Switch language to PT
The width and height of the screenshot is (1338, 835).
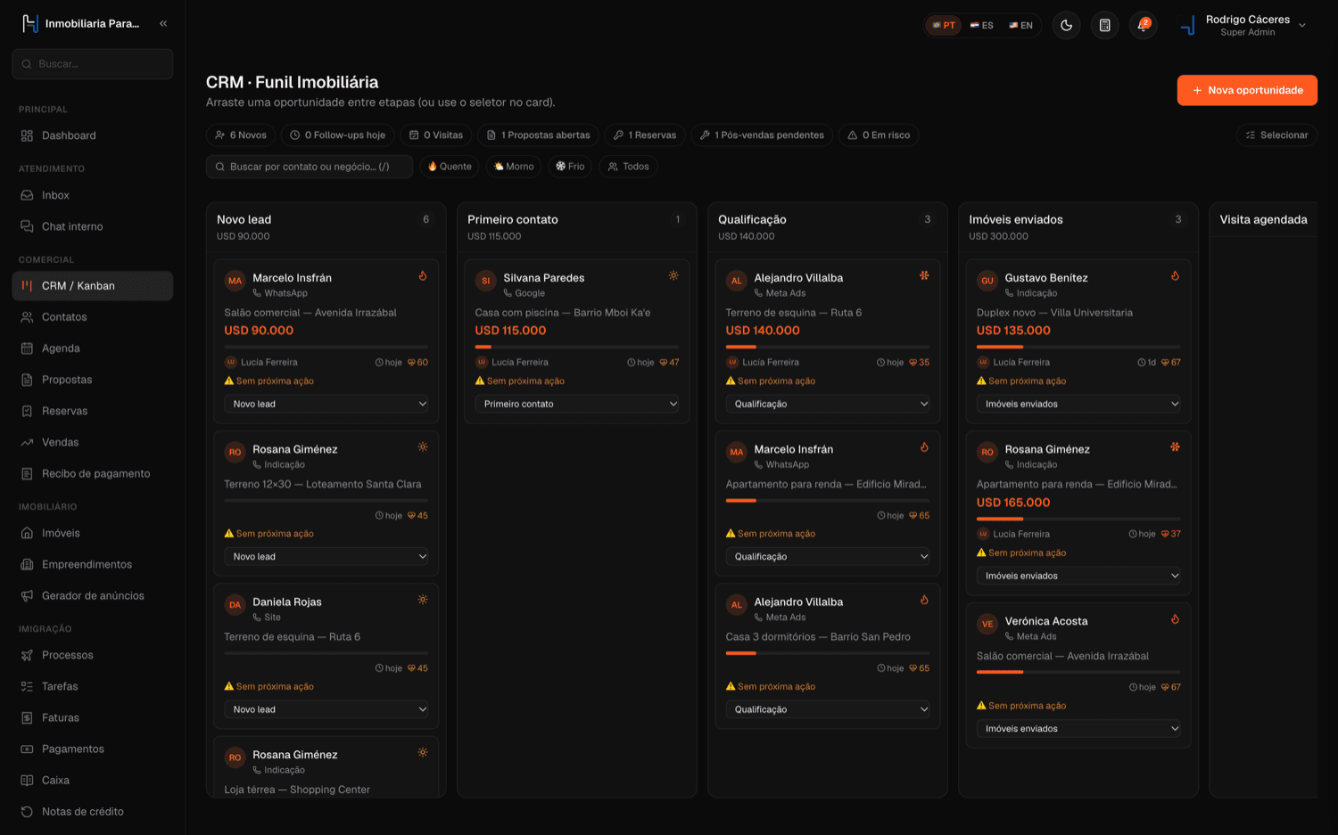tap(944, 25)
